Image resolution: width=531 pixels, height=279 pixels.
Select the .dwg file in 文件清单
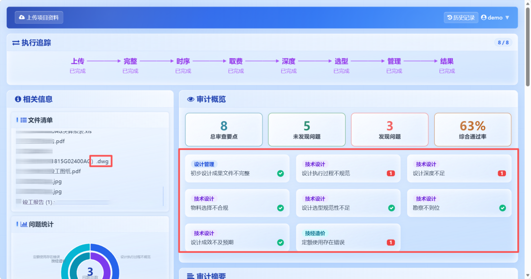62,161
